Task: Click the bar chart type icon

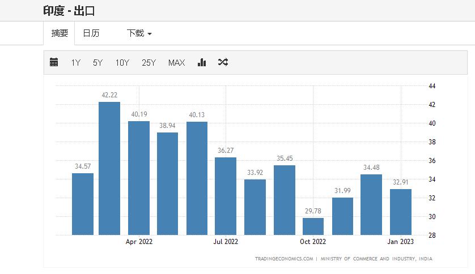Action: coord(201,62)
